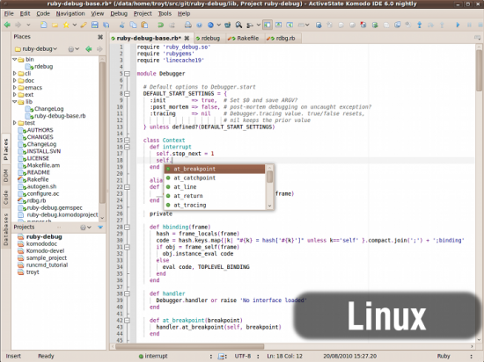The width and height of the screenshot is (484, 362).
Task: Toggle the right pane visibility button
Action: pyautogui.click(x=290, y=25)
